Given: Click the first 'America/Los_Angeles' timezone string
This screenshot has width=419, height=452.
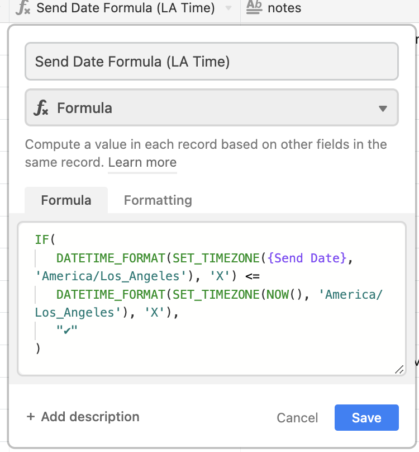Looking at the screenshot, I should [111, 276].
